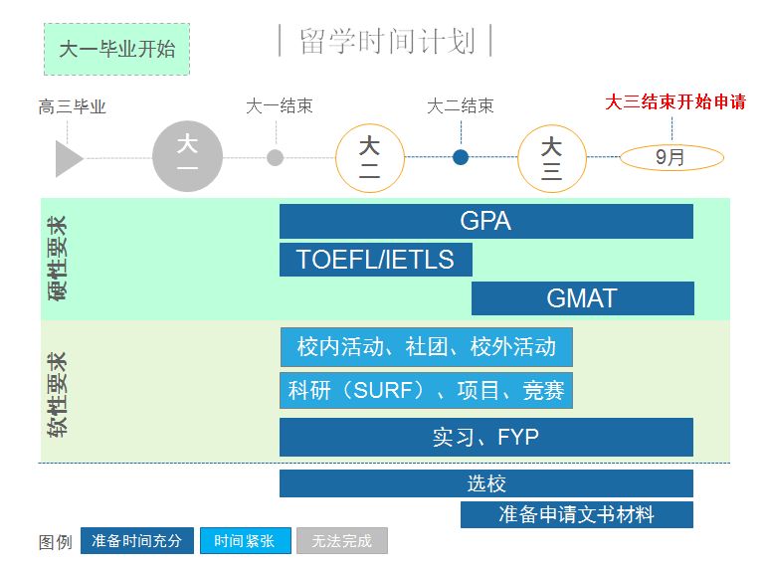Image resolution: width=767 pixels, height=570 pixels.
Task: Select the TOEFL/IETLS bar
Action: click(376, 260)
